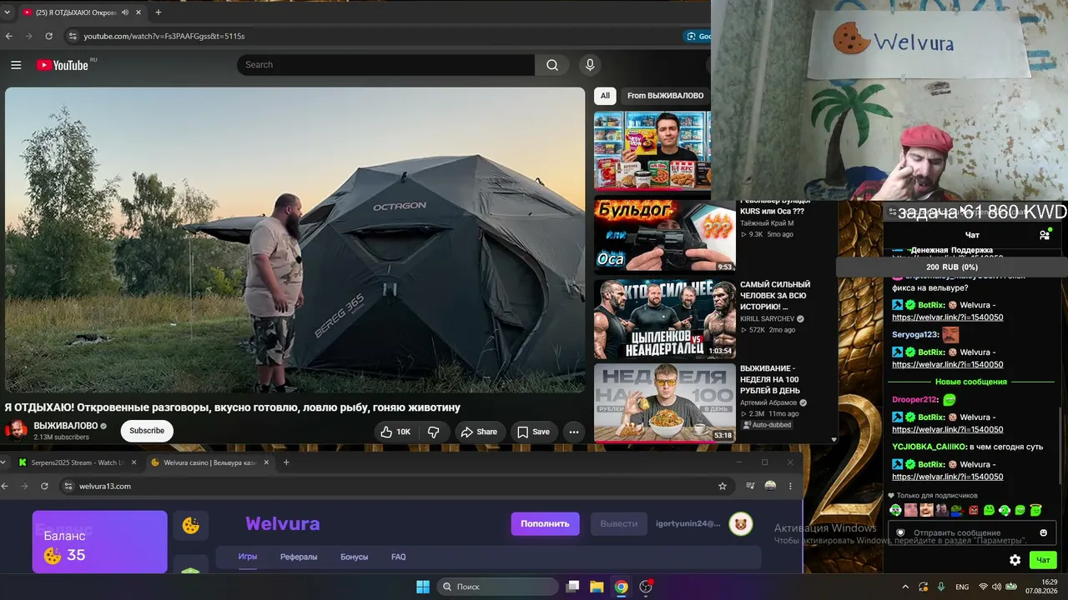Open ВЫЖИВАЛОВО channel name link

coord(66,426)
